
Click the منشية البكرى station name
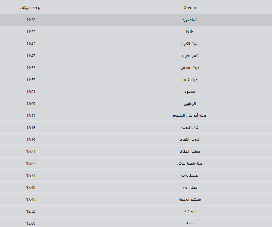pos(190,152)
